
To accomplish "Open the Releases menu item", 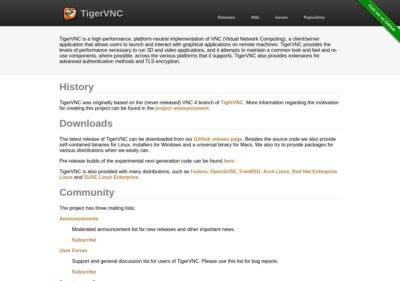I will (x=226, y=17).
